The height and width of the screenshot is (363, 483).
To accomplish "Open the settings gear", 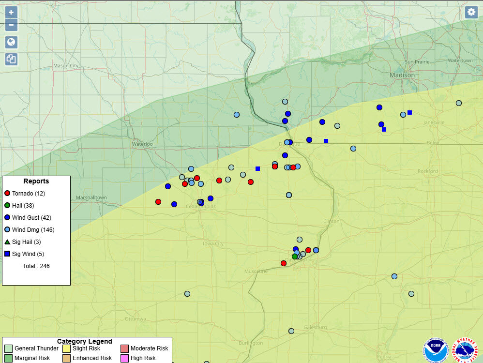I will pyautogui.click(x=471, y=13).
